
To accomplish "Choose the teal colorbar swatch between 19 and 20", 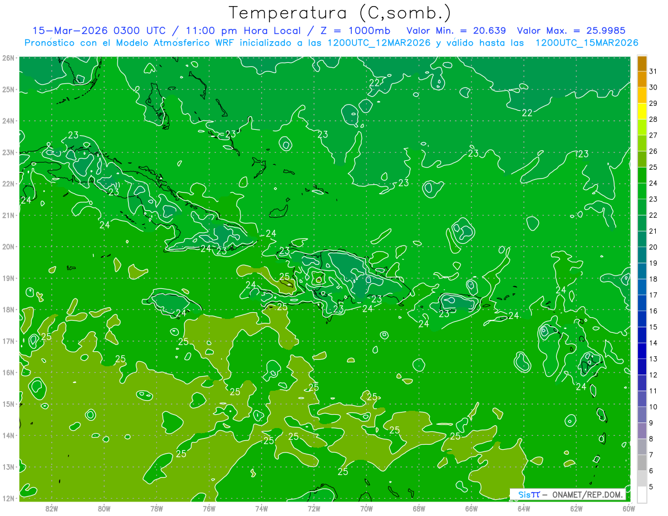I will (x=642, y=255).
